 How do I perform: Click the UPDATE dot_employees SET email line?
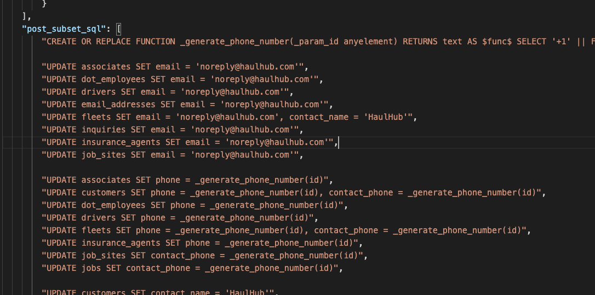(180, 79)
